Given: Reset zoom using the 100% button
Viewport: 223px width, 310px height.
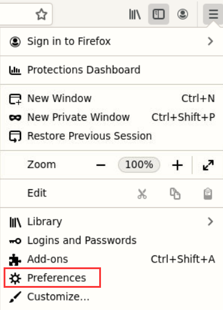Looking at the screenshot, I should point(139,165).
